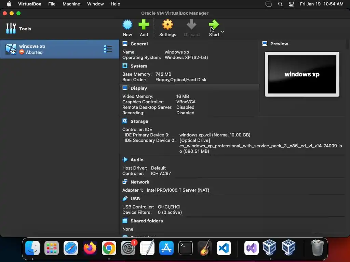Open the Storage settings heading link
This screenshot has height=262, width=350.
tap(139, 121)
